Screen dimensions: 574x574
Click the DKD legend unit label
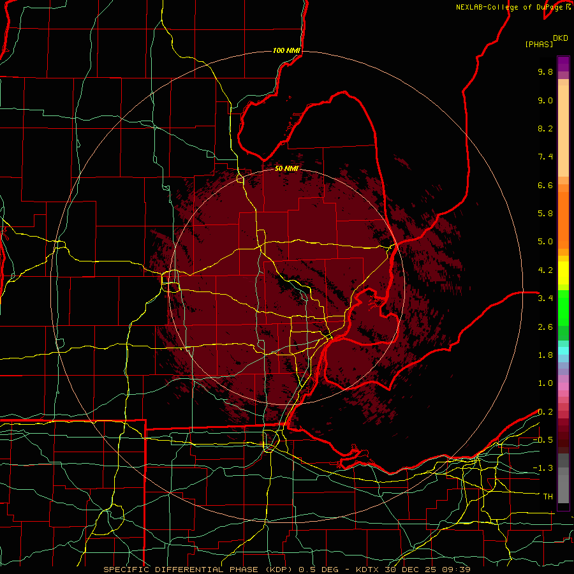(x=561, y=38)
